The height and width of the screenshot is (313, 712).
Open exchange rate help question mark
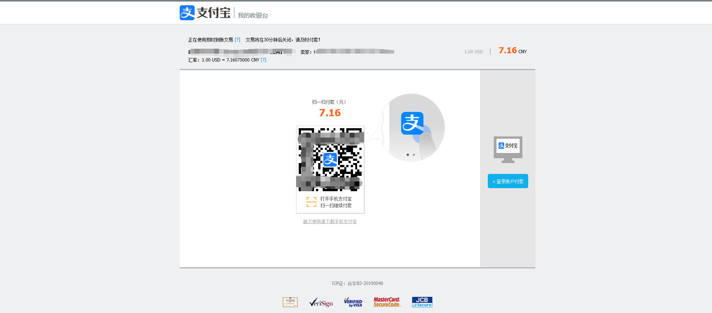pos(264,60)
